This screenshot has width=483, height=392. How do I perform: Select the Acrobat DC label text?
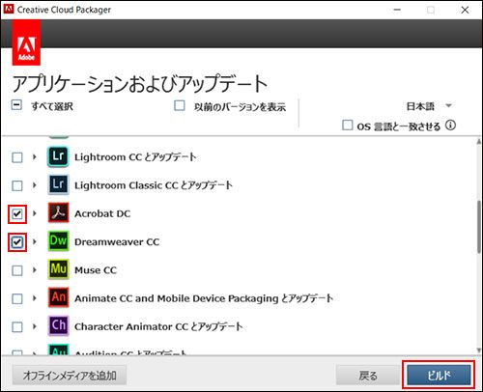pyautogui.click(x=102, y=213)
